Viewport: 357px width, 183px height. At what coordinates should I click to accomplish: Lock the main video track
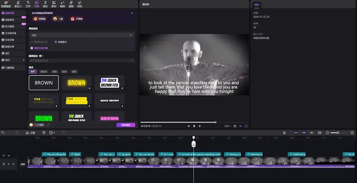pos(3,164)
